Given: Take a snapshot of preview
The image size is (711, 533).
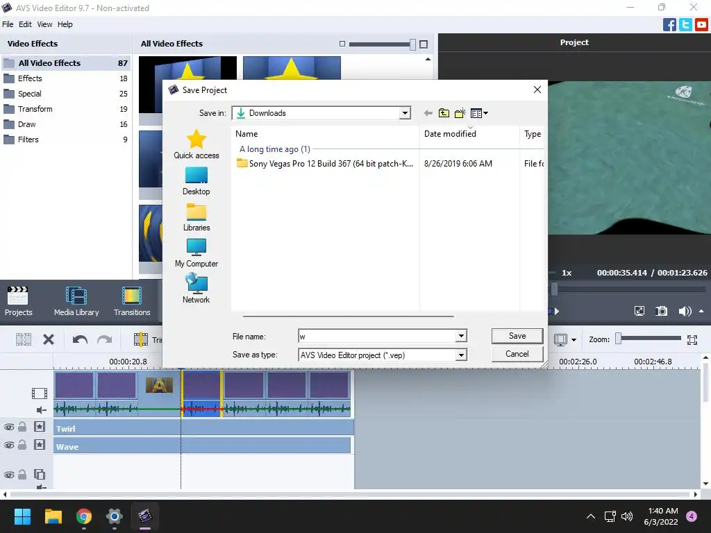Looking at the screenshot, I should point(662,311).
